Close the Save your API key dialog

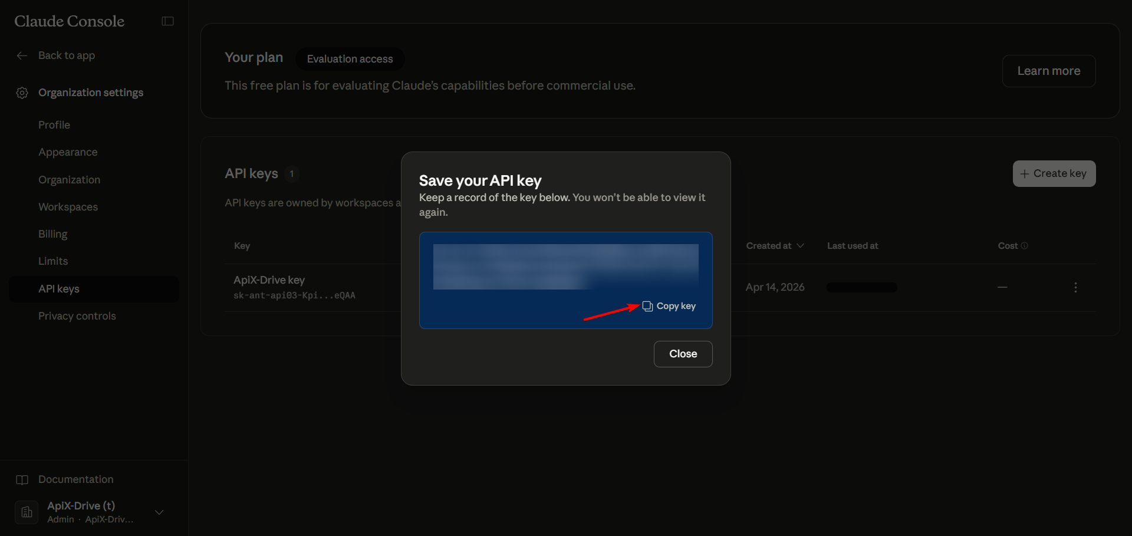click(x=683, y=354)
